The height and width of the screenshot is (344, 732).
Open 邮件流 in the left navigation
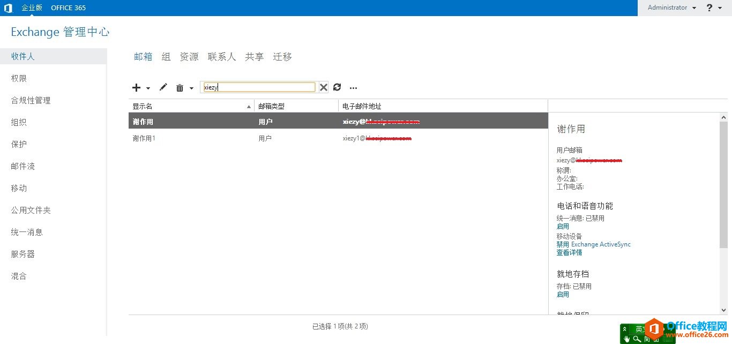[x=23, y=166]
